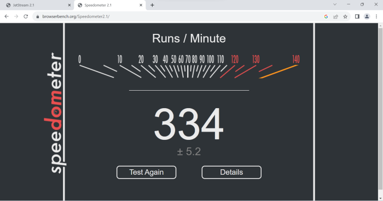Viewport: 383px width, 201px height.
Task: Go forward with the forward arrow
Action: coord(16,16)
